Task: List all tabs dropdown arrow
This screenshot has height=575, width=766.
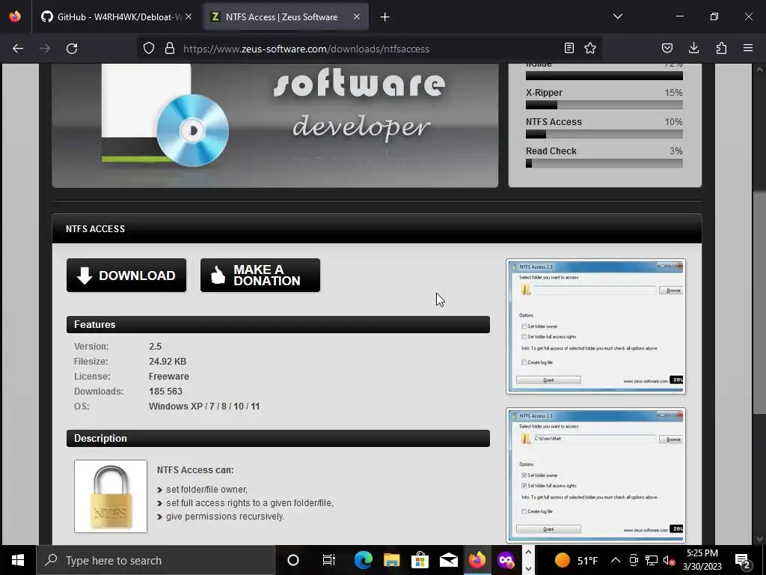Action: (x=618, y=16)
